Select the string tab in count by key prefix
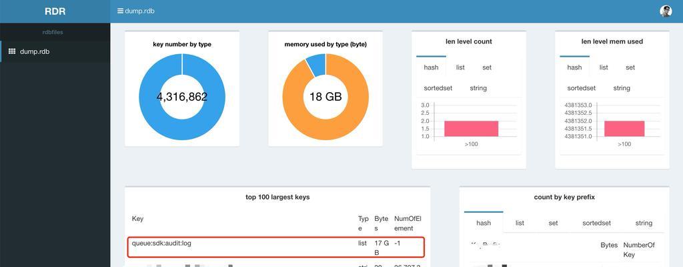 pos(644,222)
